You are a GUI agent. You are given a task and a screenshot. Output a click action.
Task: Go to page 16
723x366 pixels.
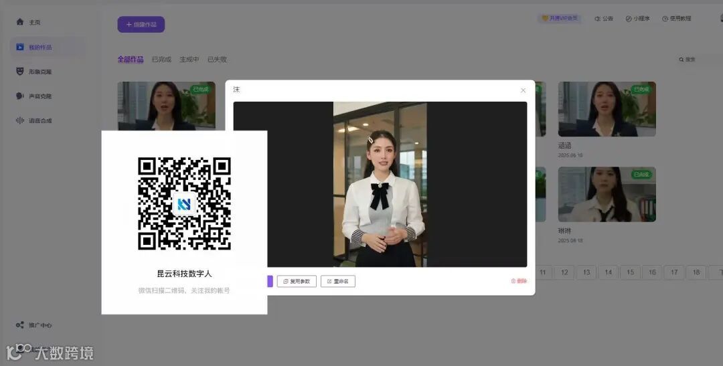(x=652, y=272)
